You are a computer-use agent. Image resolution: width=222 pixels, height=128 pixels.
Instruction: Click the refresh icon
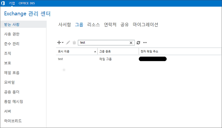pyautogui.click(x=138, y=43)
